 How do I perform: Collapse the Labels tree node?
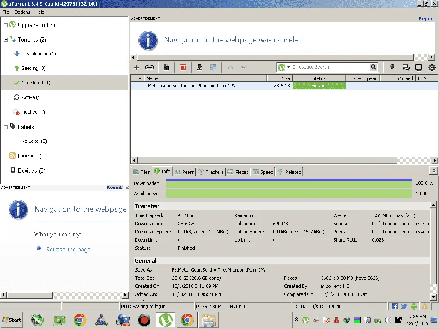6,127
